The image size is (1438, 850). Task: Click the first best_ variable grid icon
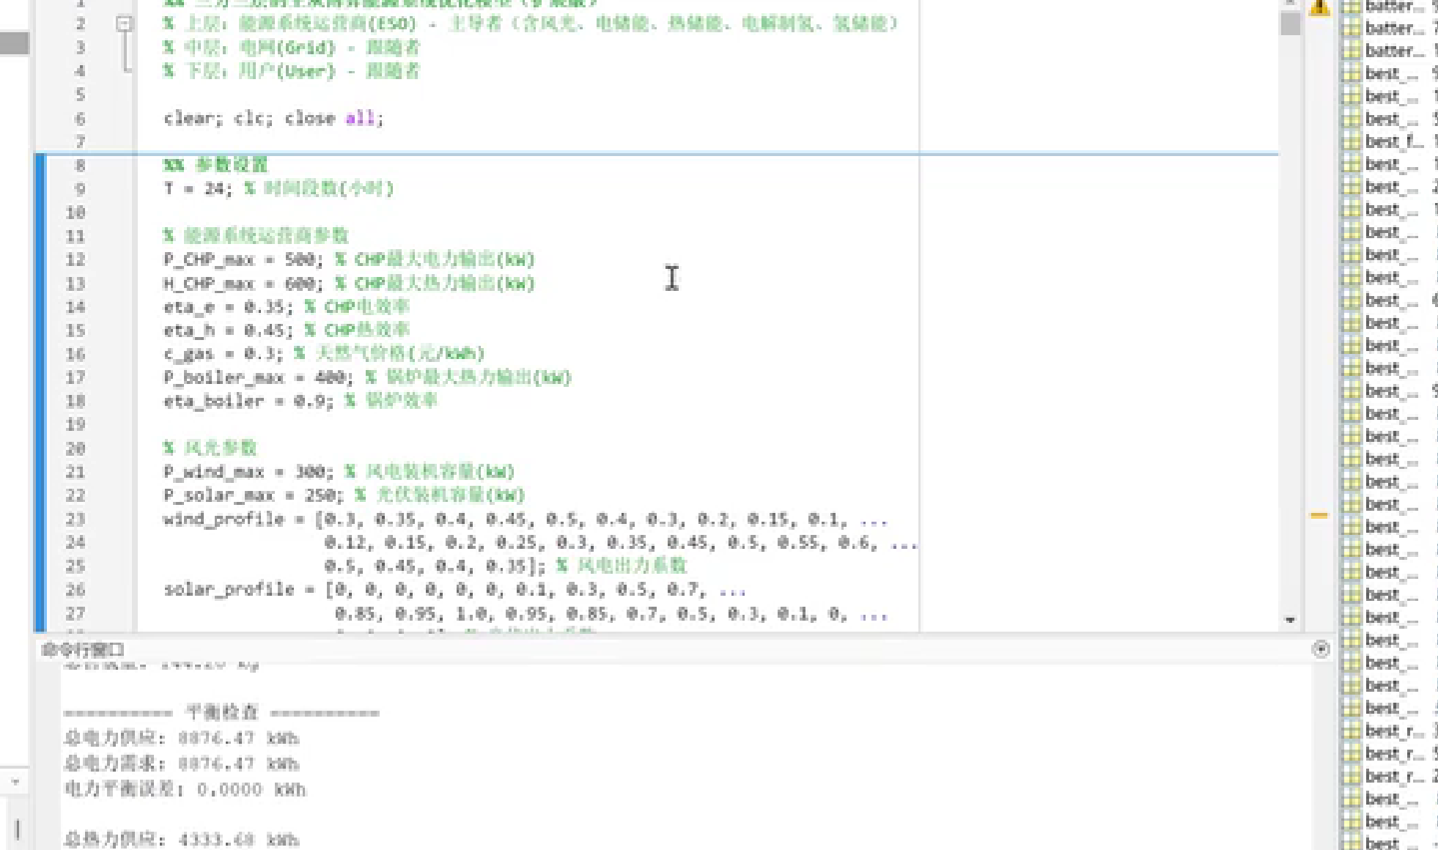1351,73
